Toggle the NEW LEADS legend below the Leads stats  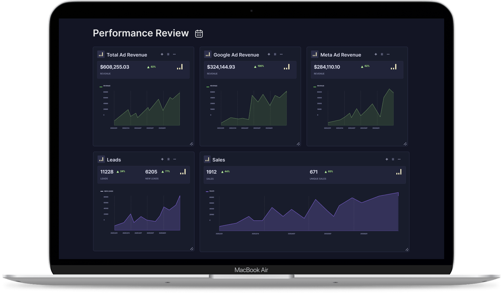[106, 191]
